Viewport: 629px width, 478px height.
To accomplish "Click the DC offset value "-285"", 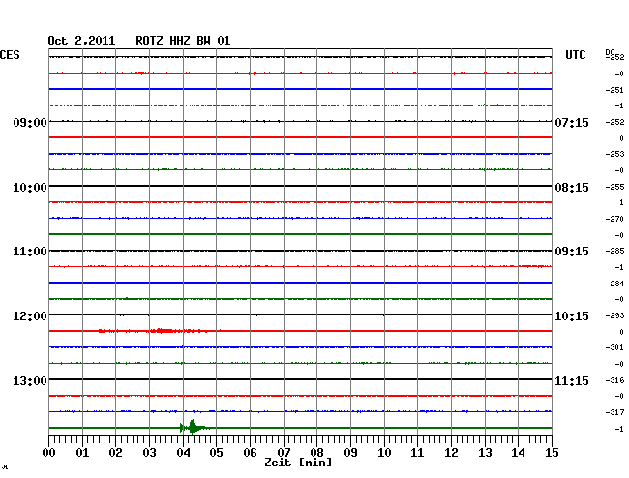I will point(614,251).
